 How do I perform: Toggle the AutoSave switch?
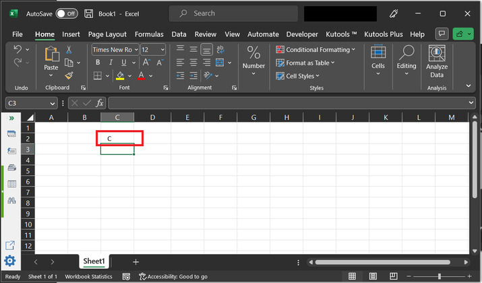coord(66,13)
